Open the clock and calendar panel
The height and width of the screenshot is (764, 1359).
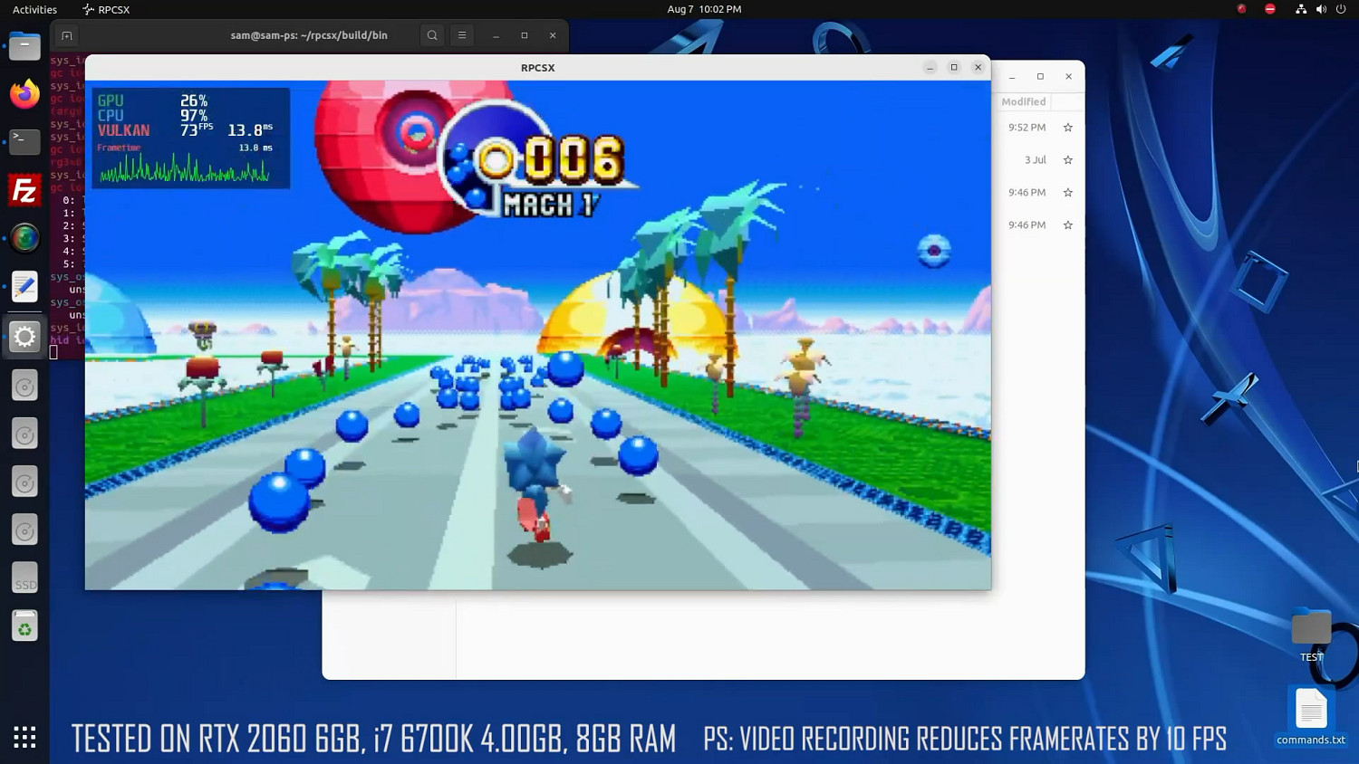pyautogui.click(x=704, y=9)
